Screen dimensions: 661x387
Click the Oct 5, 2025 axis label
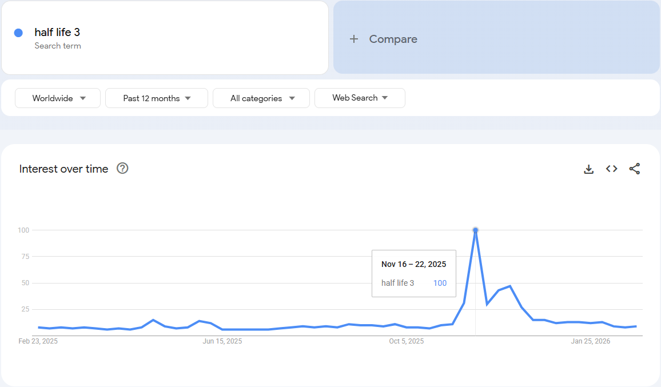click(x=407, y=341)
